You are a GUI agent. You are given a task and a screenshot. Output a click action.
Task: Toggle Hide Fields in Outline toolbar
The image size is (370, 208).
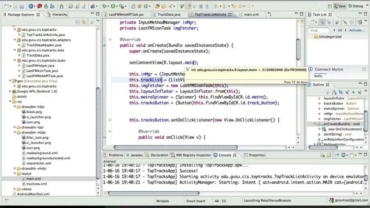pyautogui.click(x=341, y=92)
